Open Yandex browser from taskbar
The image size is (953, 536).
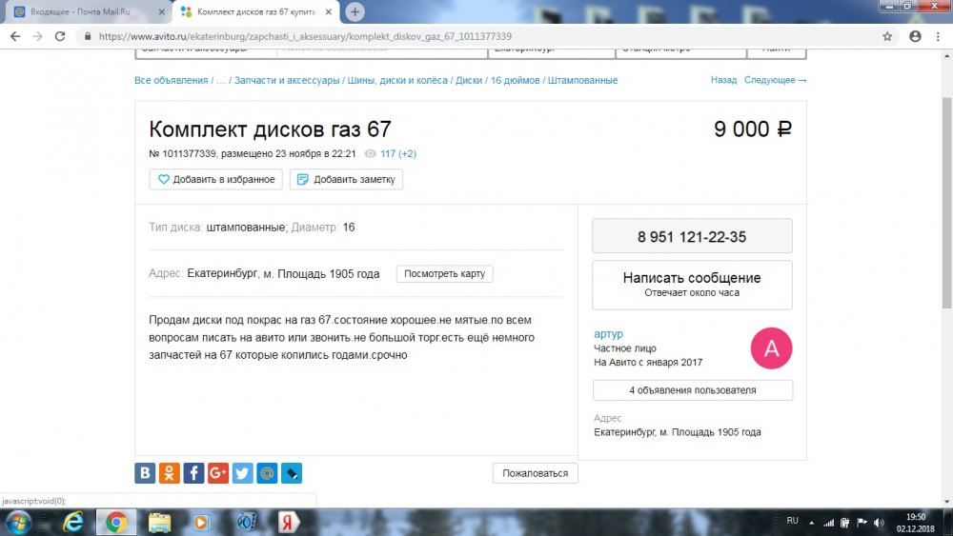(x=287, y=522)
